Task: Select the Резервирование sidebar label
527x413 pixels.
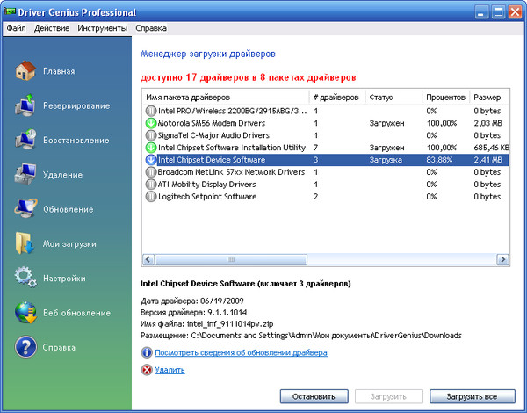Action: [76, 105]
